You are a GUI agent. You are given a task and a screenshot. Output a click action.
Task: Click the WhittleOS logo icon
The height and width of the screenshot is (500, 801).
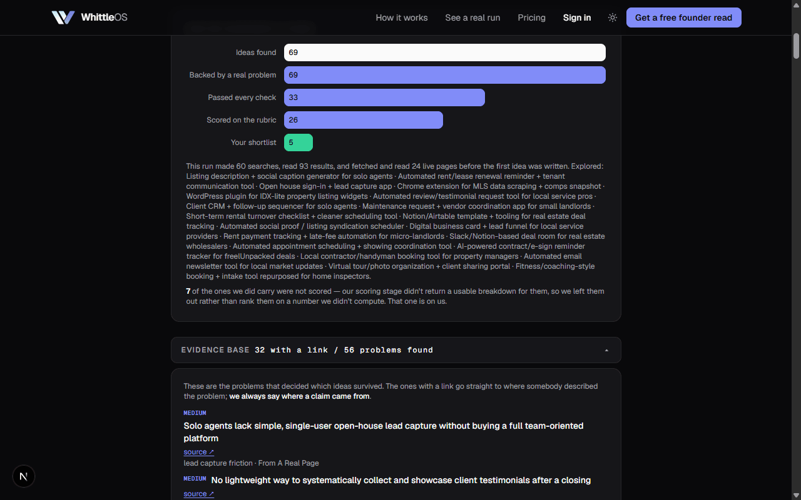click(x=63, y=17)
